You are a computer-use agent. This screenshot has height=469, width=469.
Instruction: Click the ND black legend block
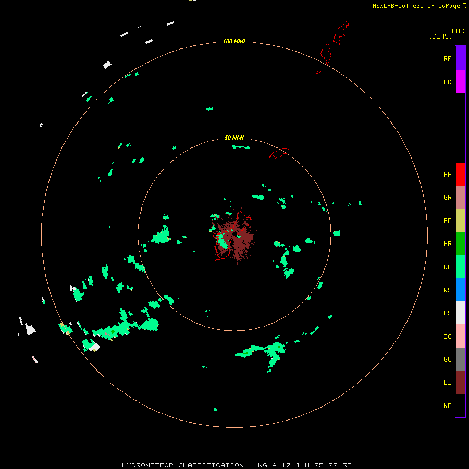click(x=460, y=405)
